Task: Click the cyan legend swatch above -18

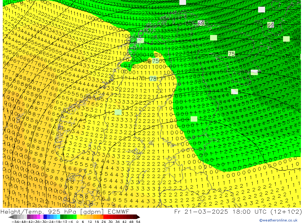Action: [58, 217]
